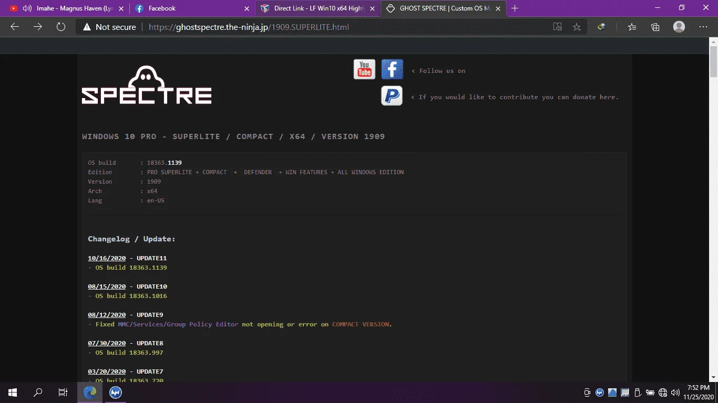Open the Edge Settings and more menu
Viewport: 718px width, 403px height.
(703, 27)
